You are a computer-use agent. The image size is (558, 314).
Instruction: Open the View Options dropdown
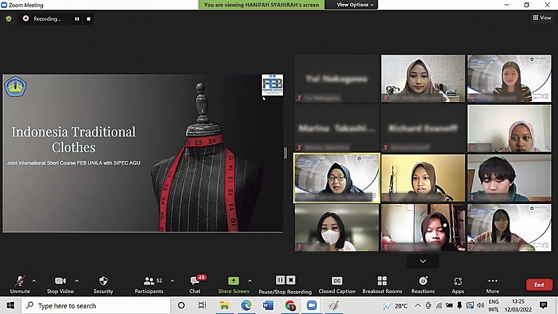pos(355,5)
